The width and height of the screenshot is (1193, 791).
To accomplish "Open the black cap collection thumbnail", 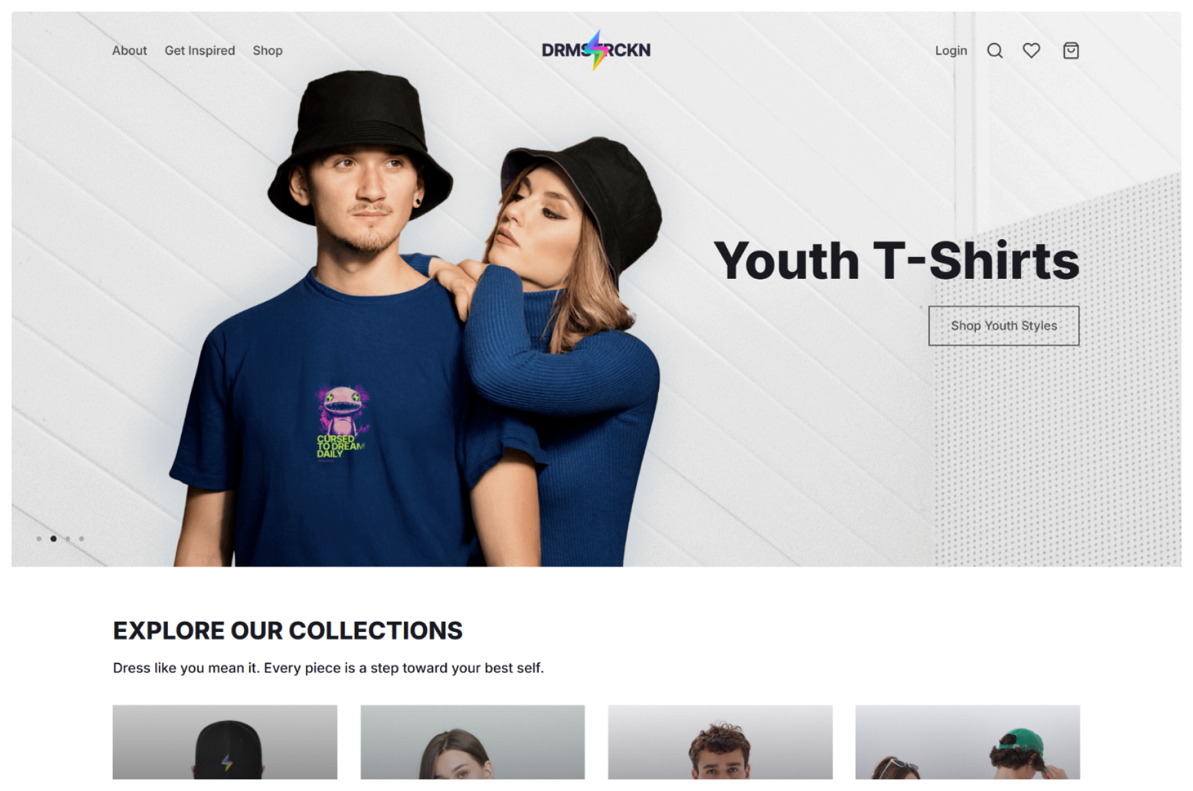I will tap(225, 742).
